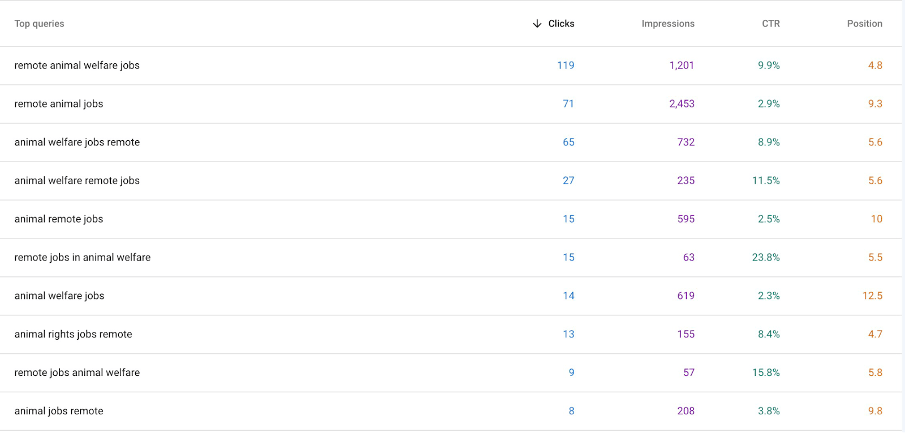Image resolution: width=905 pixels, height=433 pixels.
Task: Select 'remote jobs in animal welfare' query
Action: 451,258
